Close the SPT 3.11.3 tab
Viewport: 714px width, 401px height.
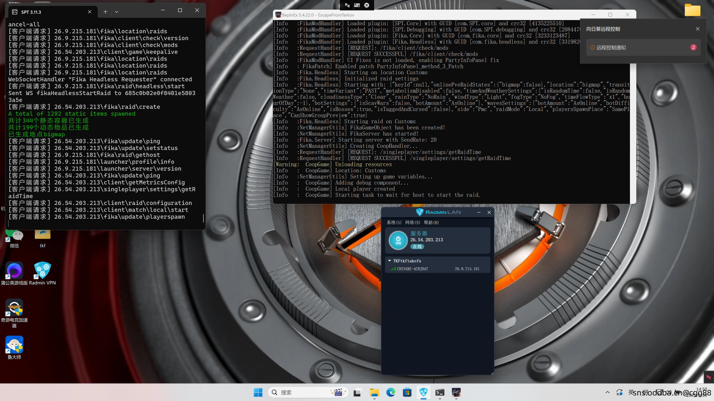click(x=90, y=12)
